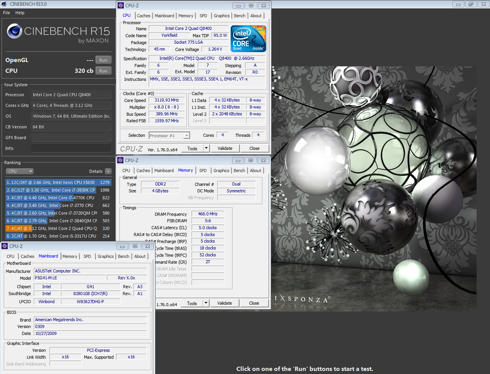This screenshot has height=374, width=490.
Task: Click Validate in Memory CPU-Z window
Action: [x=225, y=303]
